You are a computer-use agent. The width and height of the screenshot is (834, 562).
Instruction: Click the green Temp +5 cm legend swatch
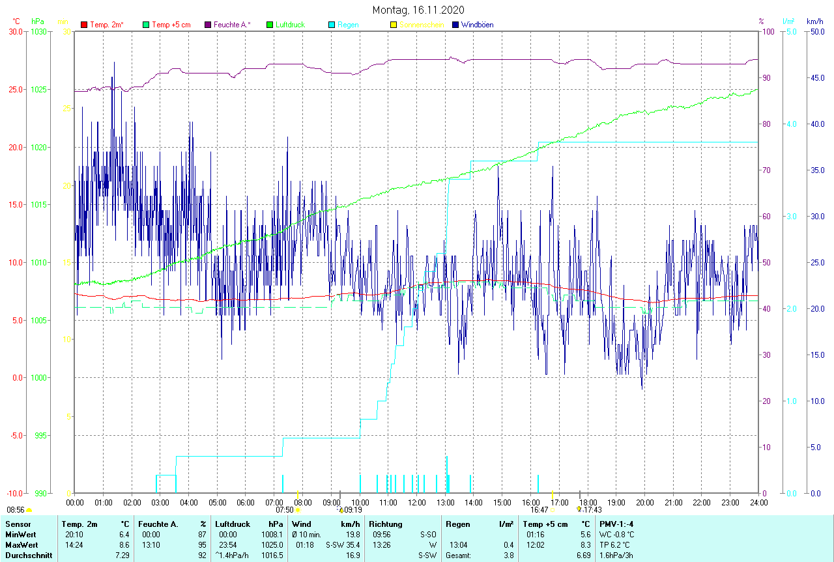[x=146, y=25]
